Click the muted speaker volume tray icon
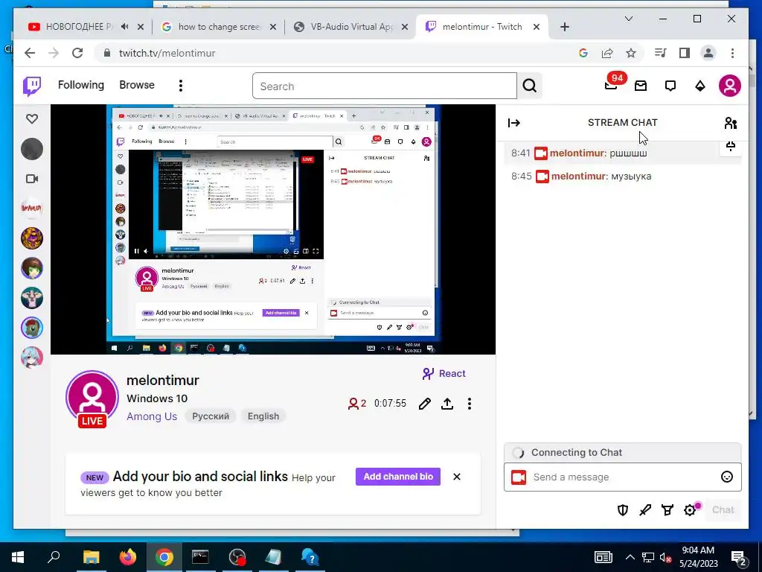This screenshot has width=762, height=572. tap(666, 557)
